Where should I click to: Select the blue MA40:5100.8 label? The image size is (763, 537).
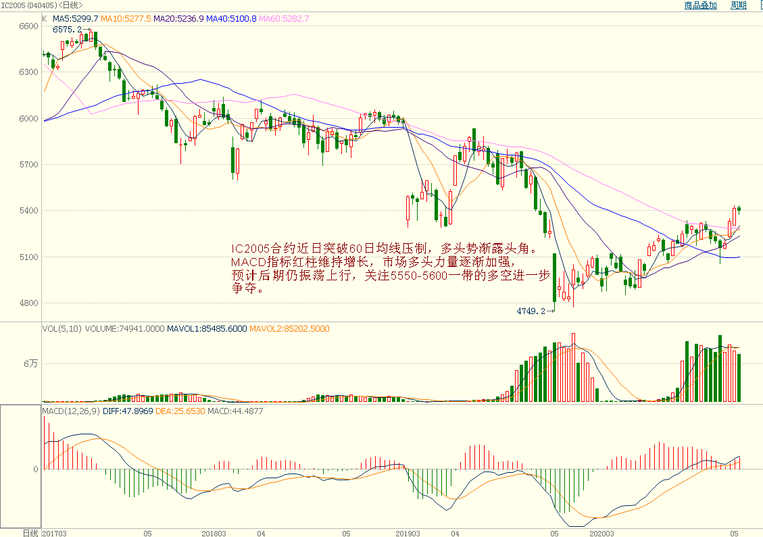tap(231, 19)
